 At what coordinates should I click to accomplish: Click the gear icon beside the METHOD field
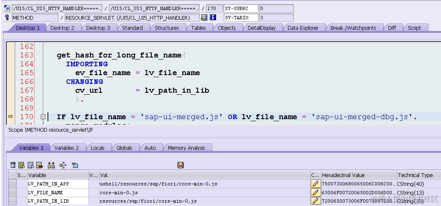click(7, 18)
